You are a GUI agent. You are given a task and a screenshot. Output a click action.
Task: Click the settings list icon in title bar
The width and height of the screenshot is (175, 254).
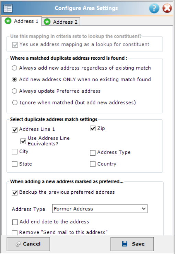[x=8, y=8]
